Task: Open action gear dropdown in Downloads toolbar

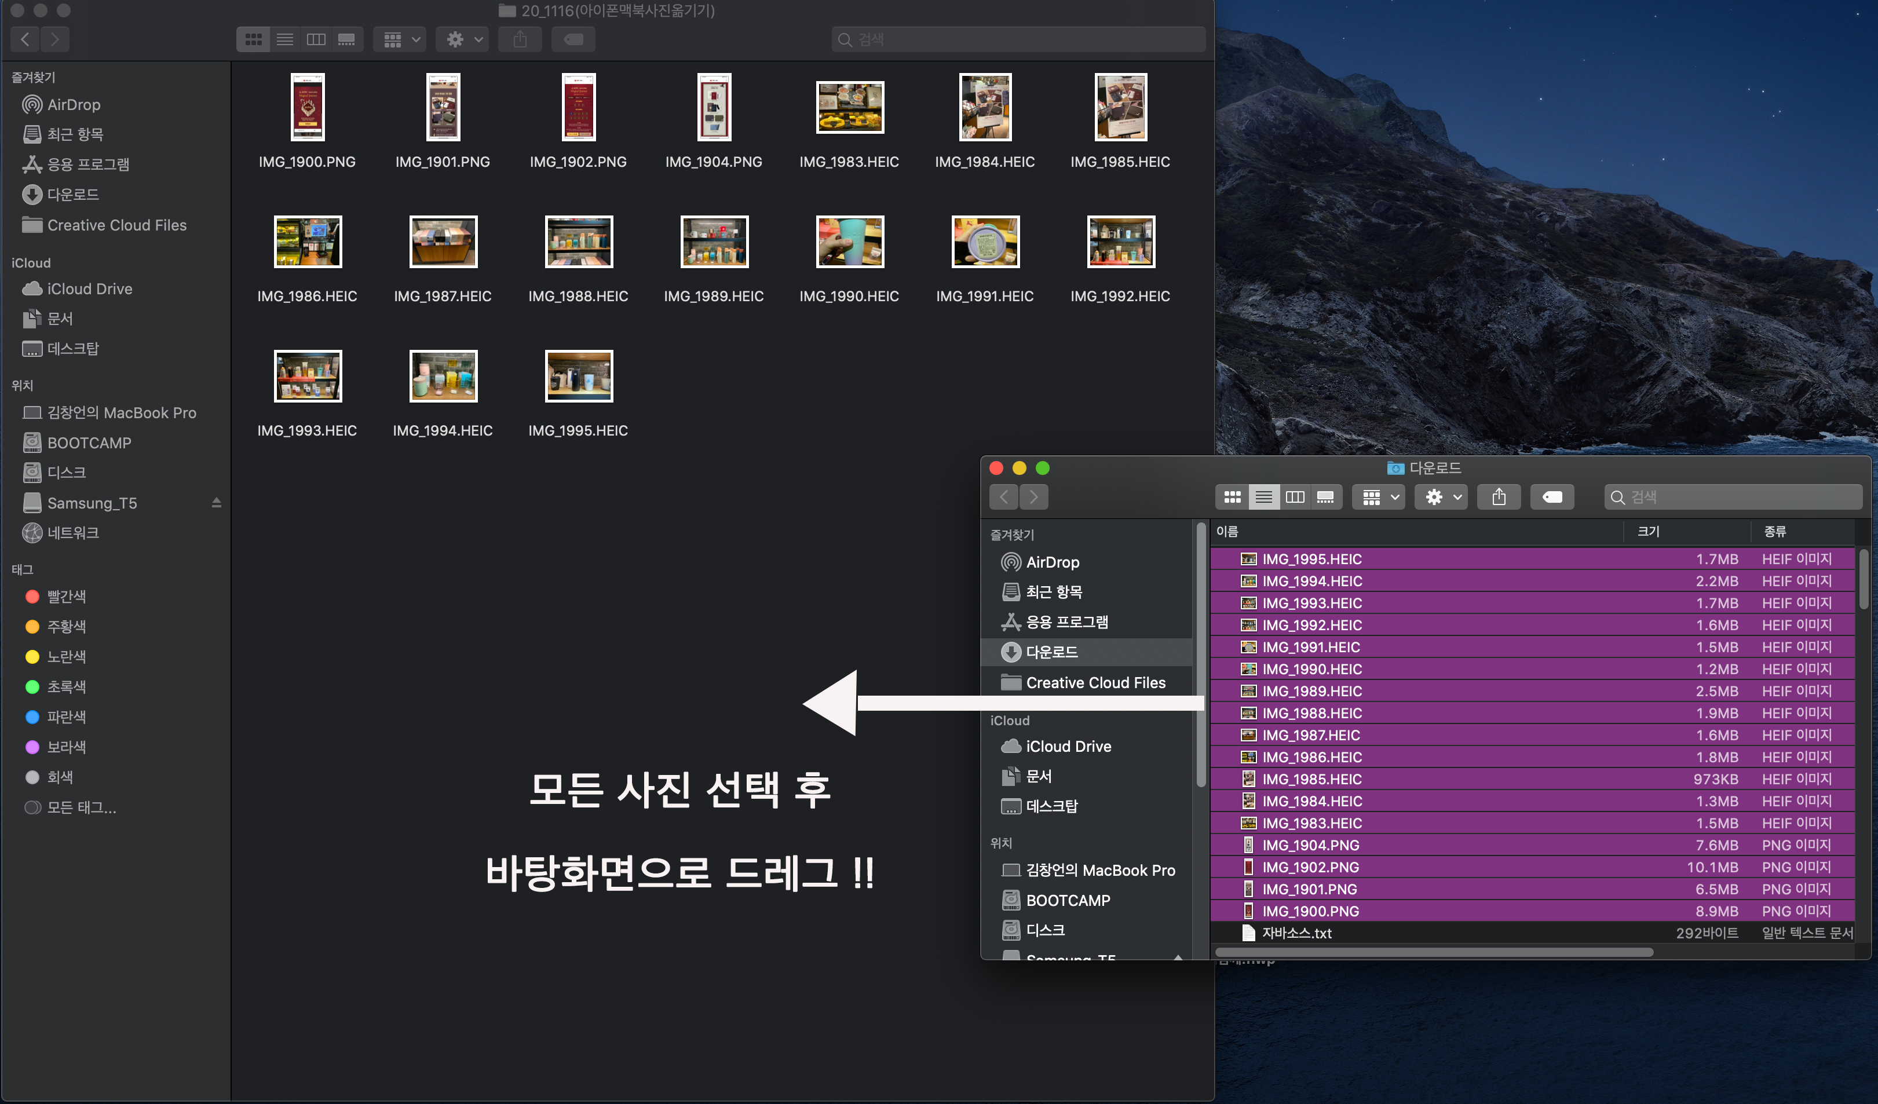Action: point(1442,497)
